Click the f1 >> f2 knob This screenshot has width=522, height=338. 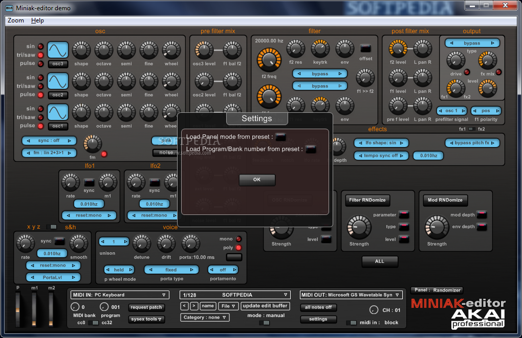coord(365,78)
